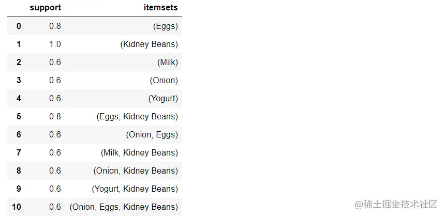Select the 0.8 support value in row 5
Screen dimensions: 445x217
[x=55, y=116]
